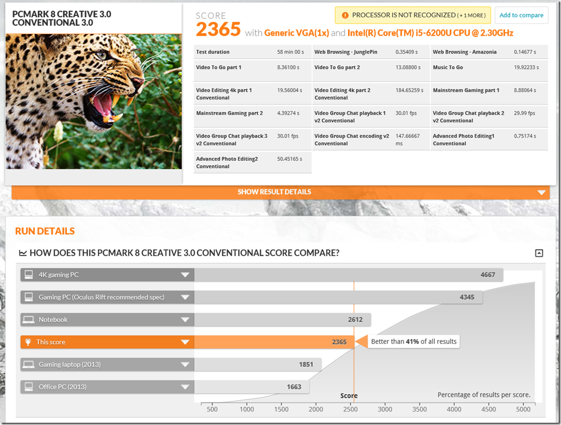Select Web Browsing - Amazonia result
561x425 pixels.
coord(489,52)
